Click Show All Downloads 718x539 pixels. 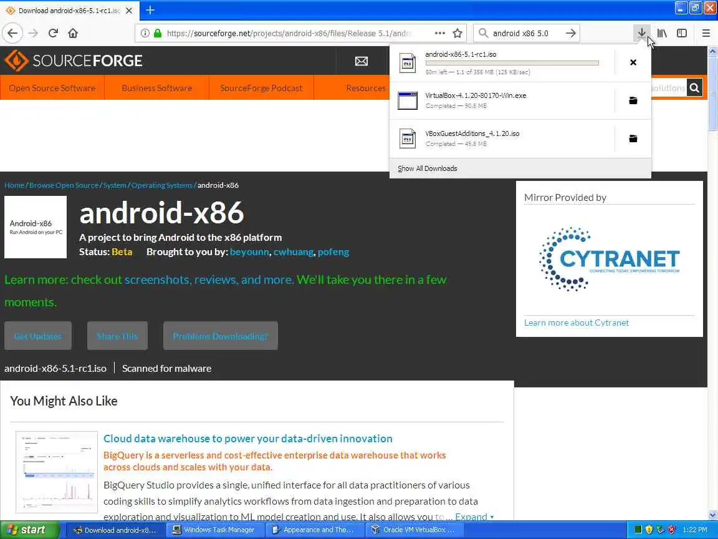tap(427, 168)
